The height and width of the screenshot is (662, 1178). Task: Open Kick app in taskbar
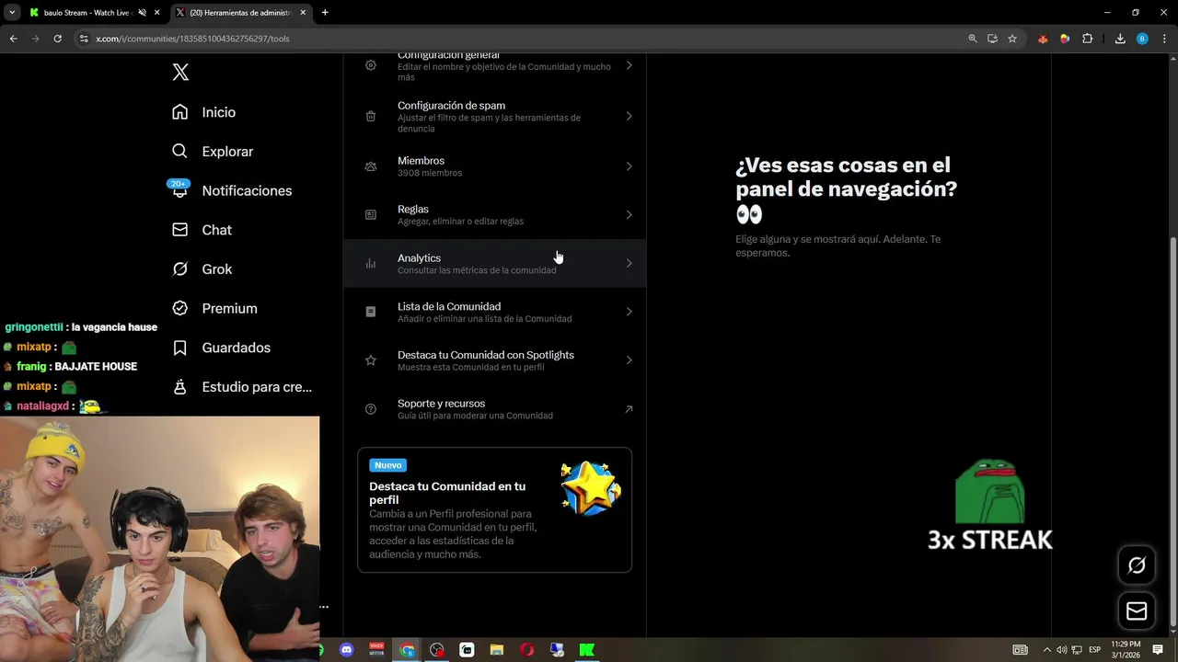tap(586, 650)
